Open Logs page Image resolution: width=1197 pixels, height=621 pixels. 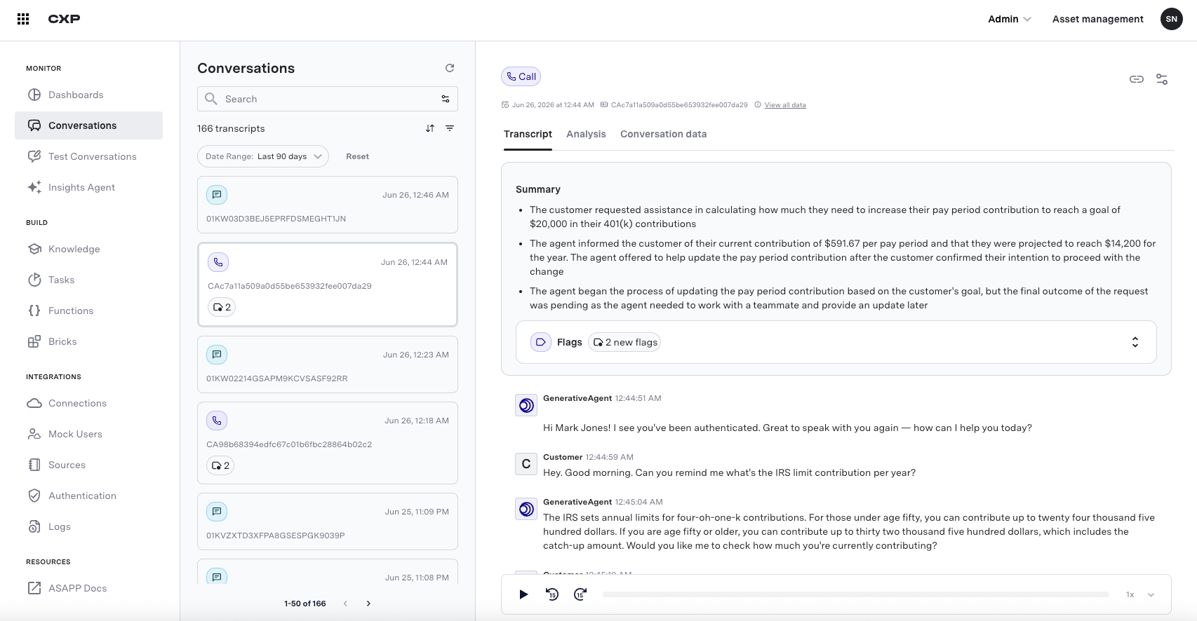(x=88, y=526)
